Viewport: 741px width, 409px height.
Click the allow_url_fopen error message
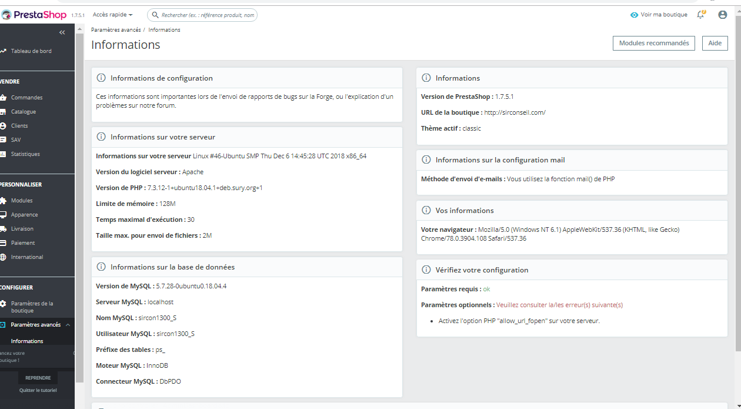(x=519, y=321)
